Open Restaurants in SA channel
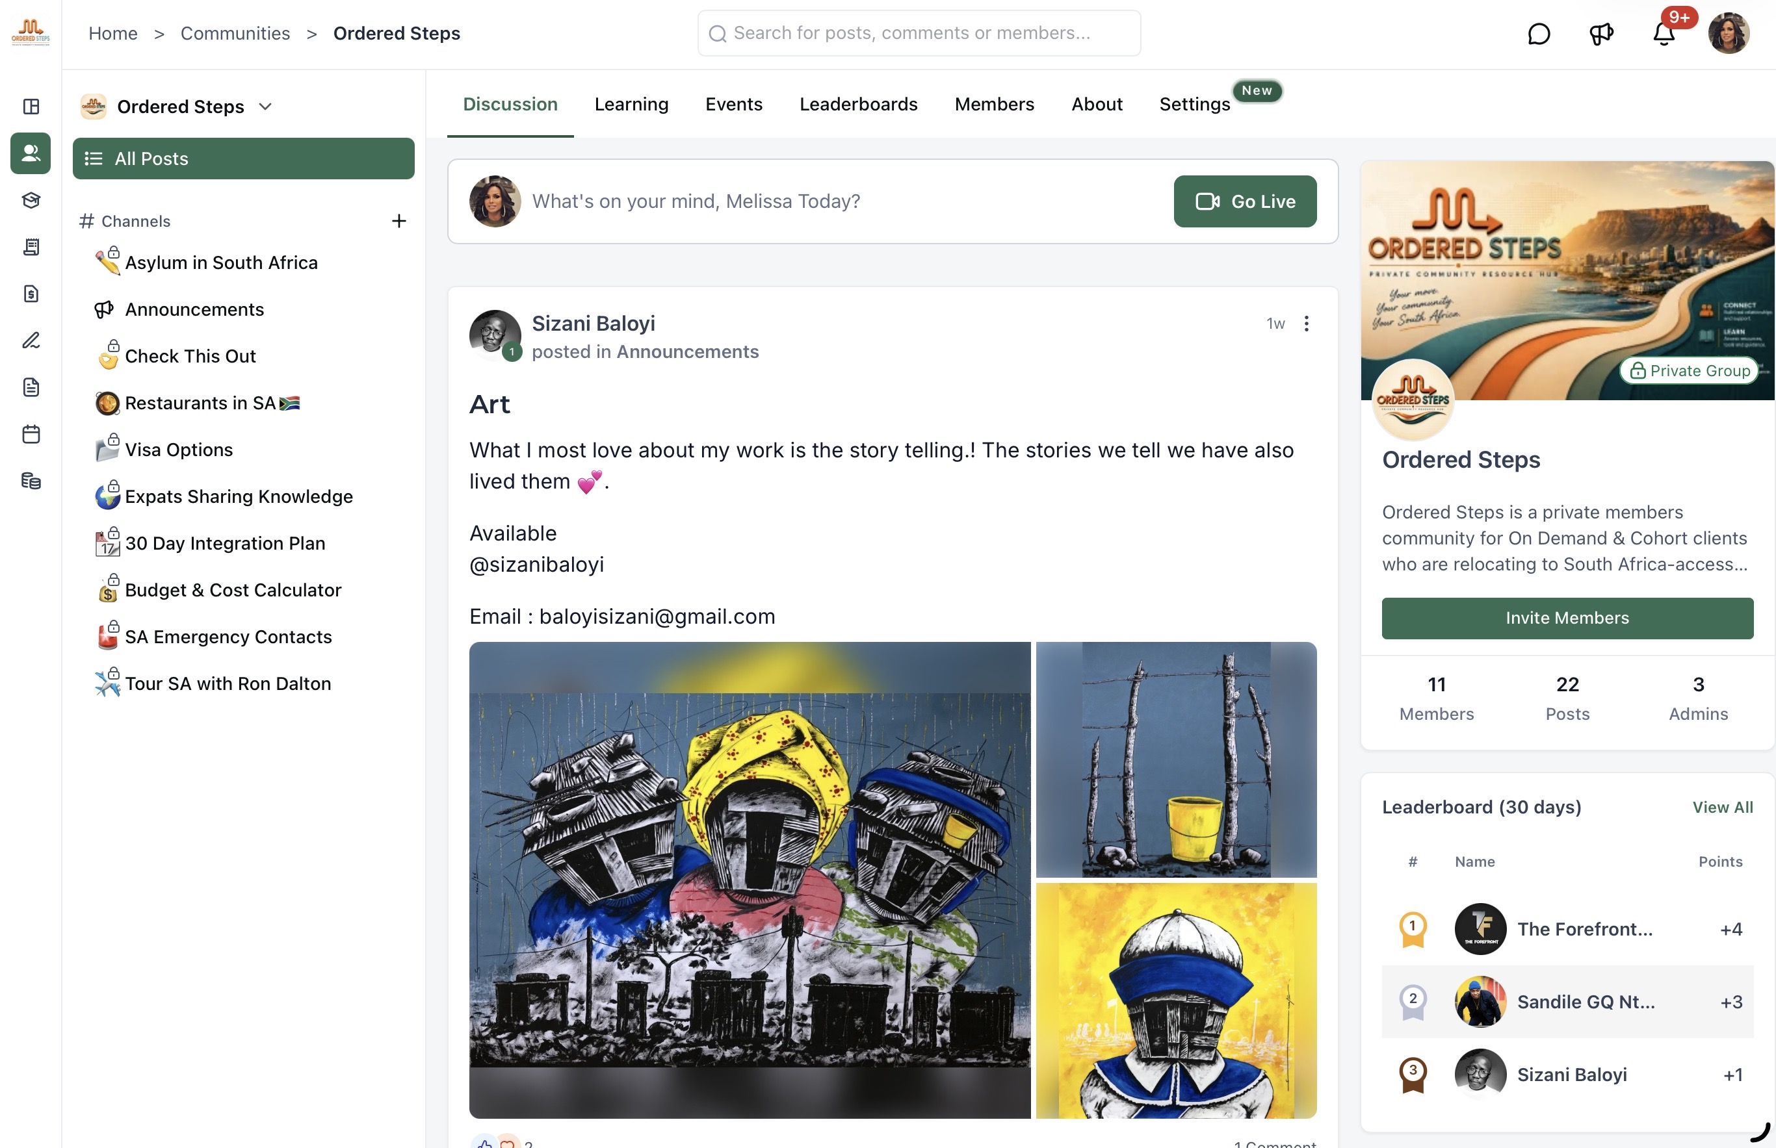Viewport: 1776px width, 1148px height. [212, 403]
